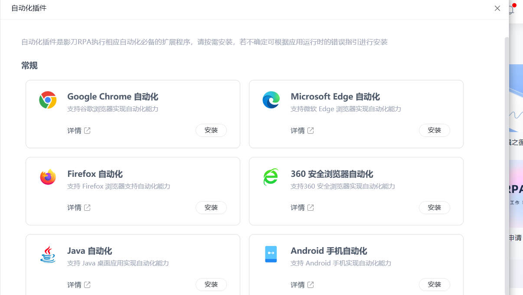Install the Google Chrome automation plugin

pyautogui.click(x=211, y=130)
